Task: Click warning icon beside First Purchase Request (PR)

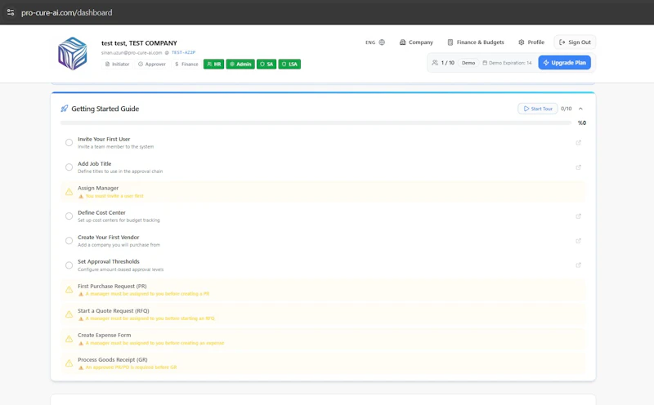Action: (69, 290)
